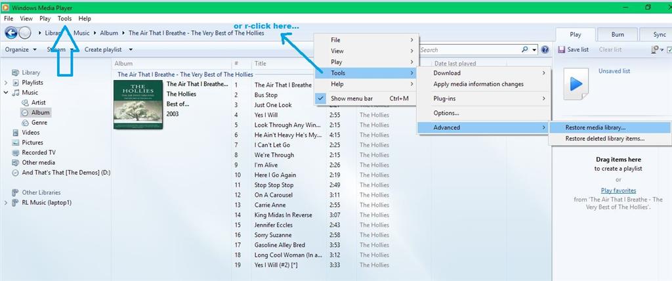Click the Other Libraries icon
This screenshot has width=672, height=281.
16,192
